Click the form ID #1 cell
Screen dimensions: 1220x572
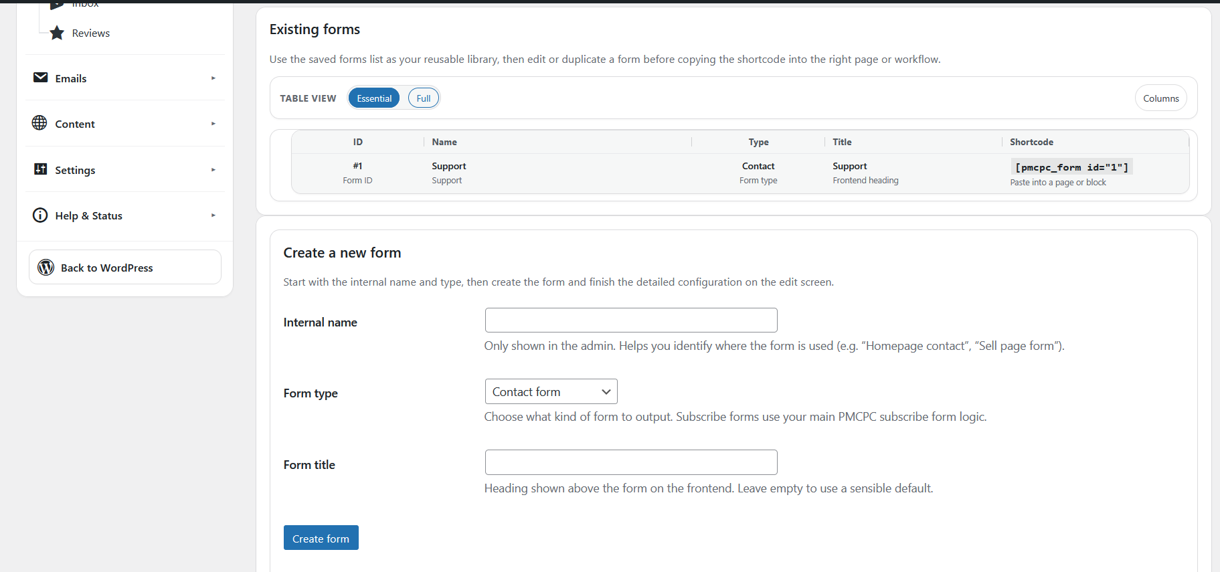tap(358, 166)
